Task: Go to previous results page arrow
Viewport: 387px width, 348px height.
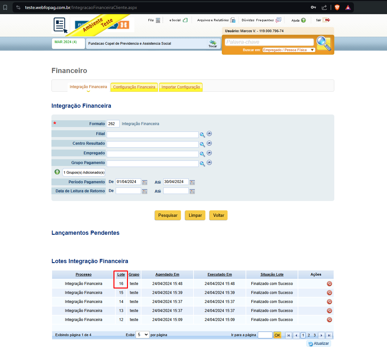Action: [x=296, y=335]
